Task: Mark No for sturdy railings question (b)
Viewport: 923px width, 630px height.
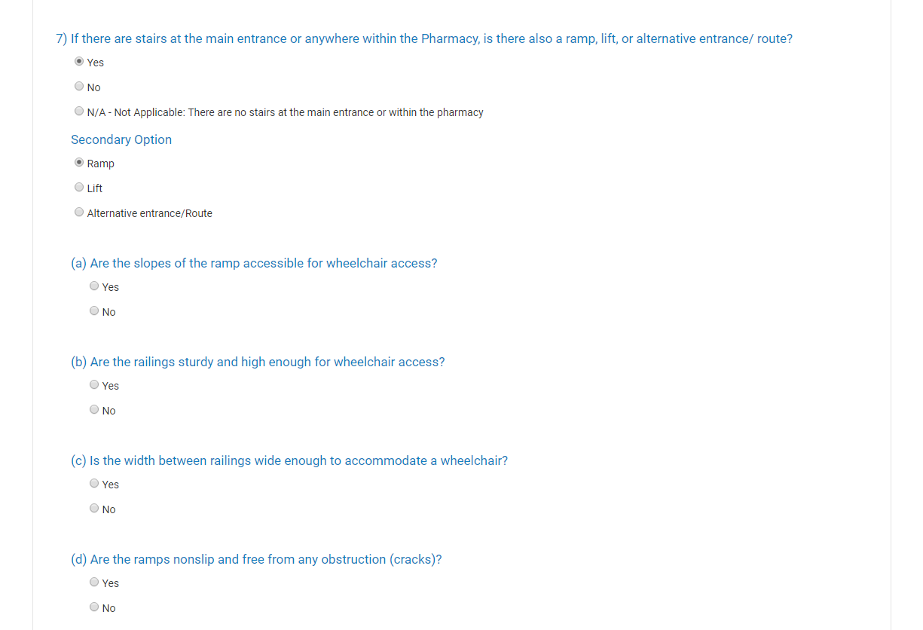Action: [x=94, y=410]
